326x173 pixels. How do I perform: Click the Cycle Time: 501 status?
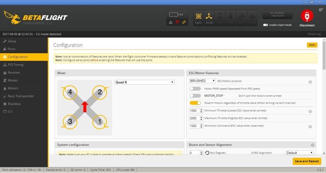click(x=100, y=170)
